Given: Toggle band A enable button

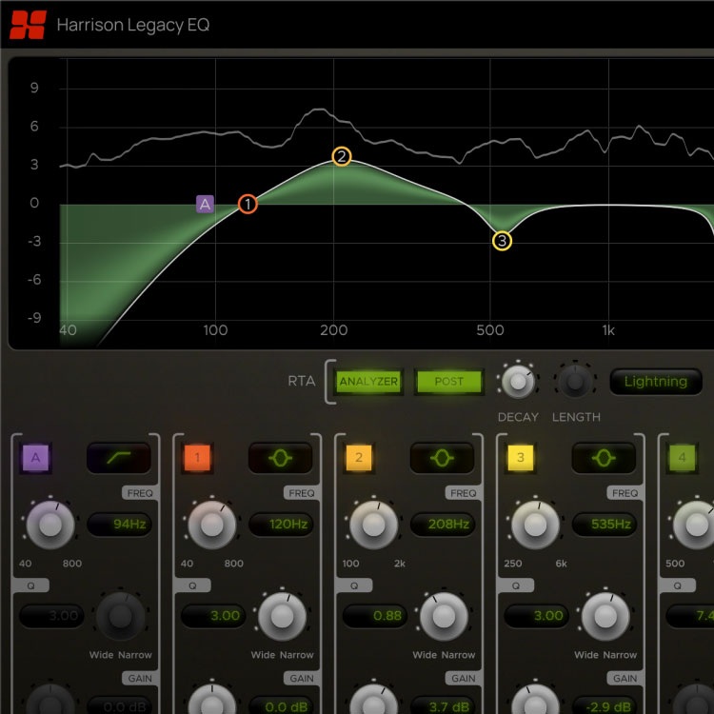Looking at the screenshot, I should click(35, 458).
